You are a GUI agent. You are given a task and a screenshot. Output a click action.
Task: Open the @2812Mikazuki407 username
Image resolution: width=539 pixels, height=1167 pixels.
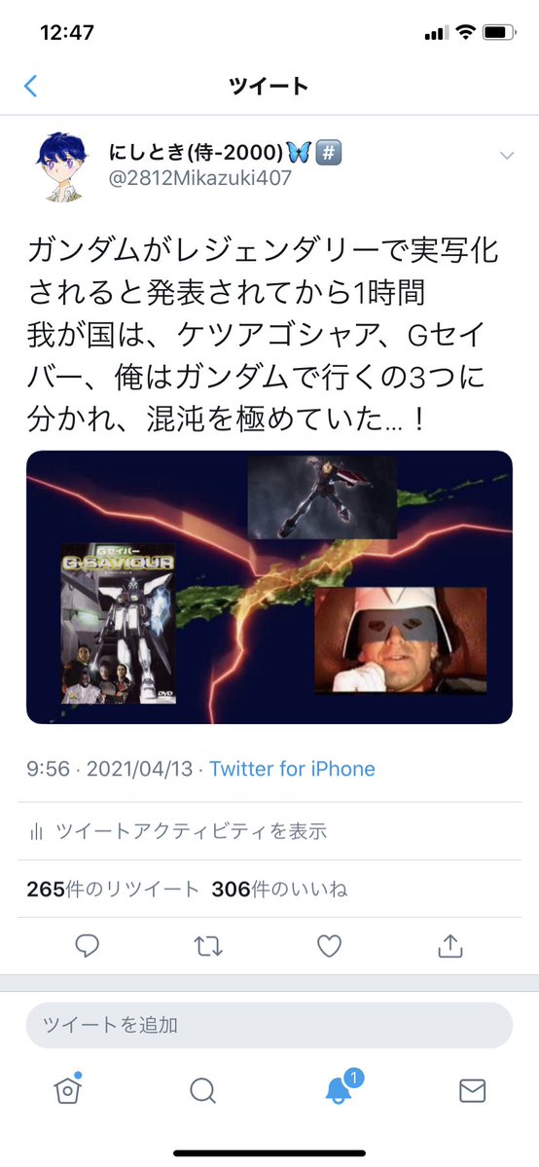click(201, 179)
